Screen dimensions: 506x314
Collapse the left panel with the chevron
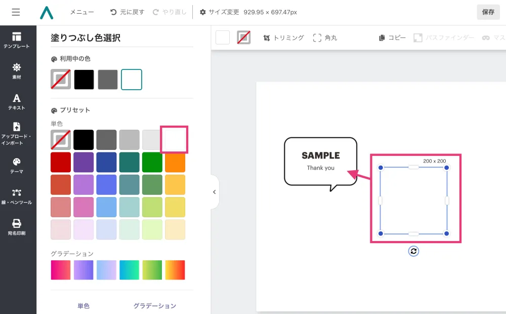point(214,191)
